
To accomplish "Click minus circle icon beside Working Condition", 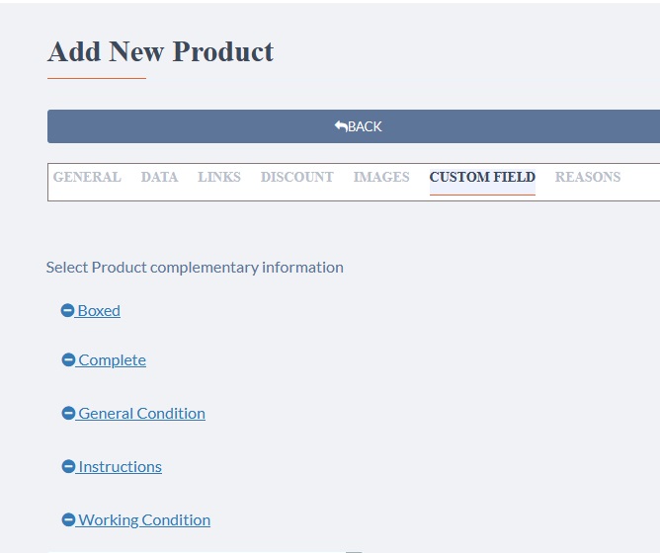I will click(x=68, y=519).
